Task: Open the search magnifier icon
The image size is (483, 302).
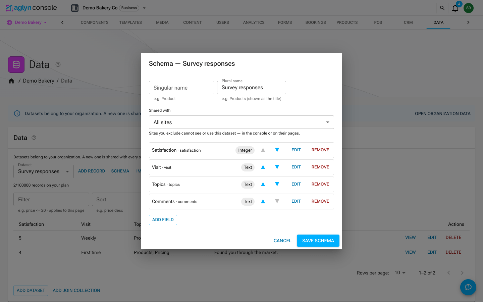Action: 442,8
